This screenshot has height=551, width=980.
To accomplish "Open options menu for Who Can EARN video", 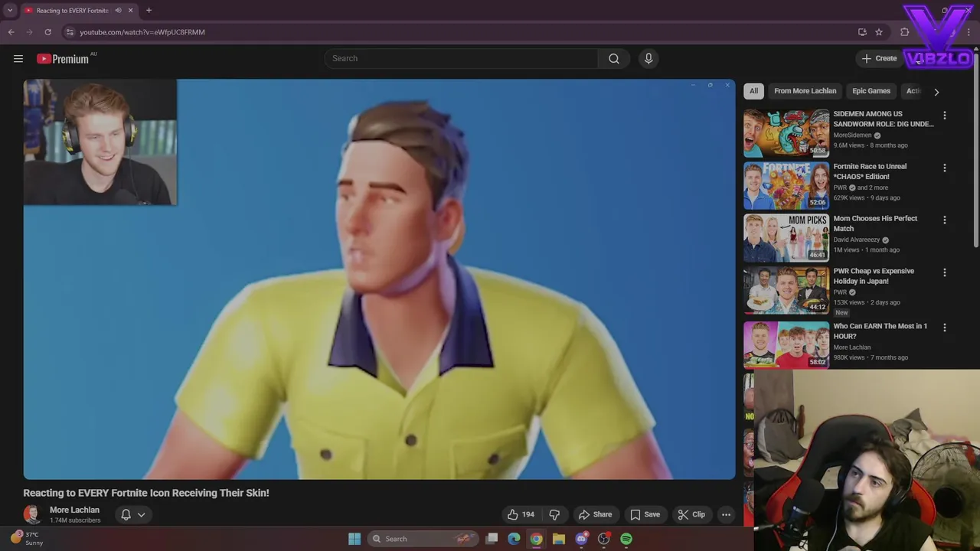I will coord(944,328).
